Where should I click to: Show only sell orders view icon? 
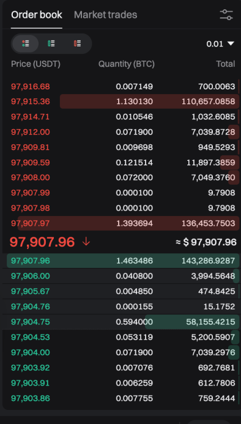[x=77, y=43]
